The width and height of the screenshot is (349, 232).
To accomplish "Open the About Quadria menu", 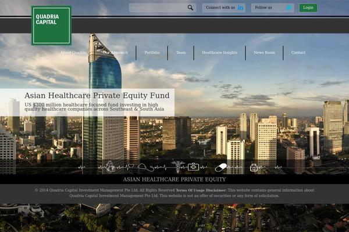I will tap(74, 53).
